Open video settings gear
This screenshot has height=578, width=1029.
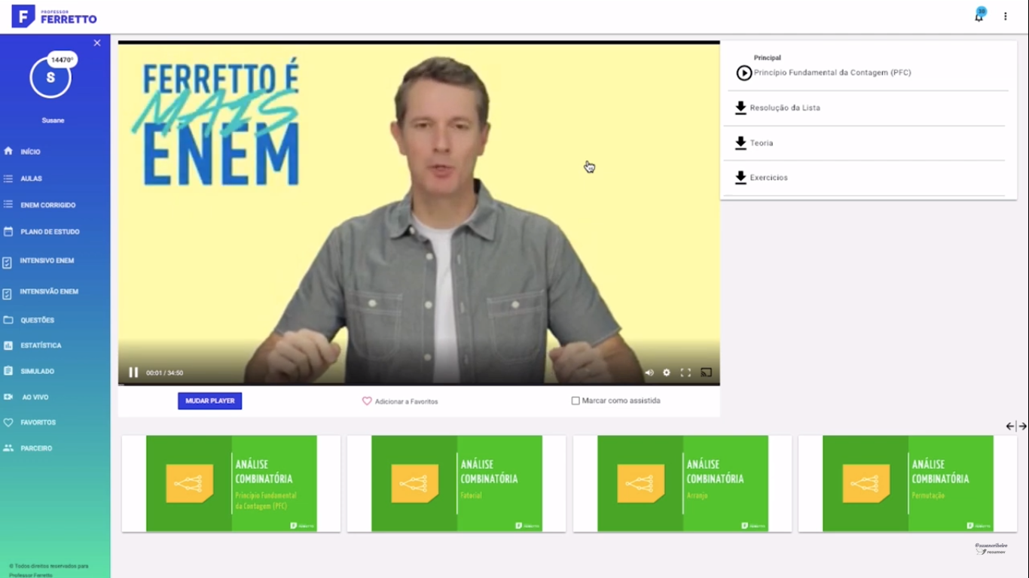(667, 373)
